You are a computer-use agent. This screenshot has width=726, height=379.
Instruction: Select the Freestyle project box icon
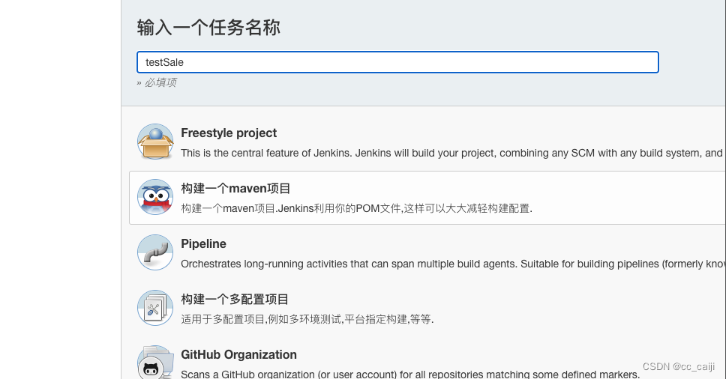pos(155,142)
